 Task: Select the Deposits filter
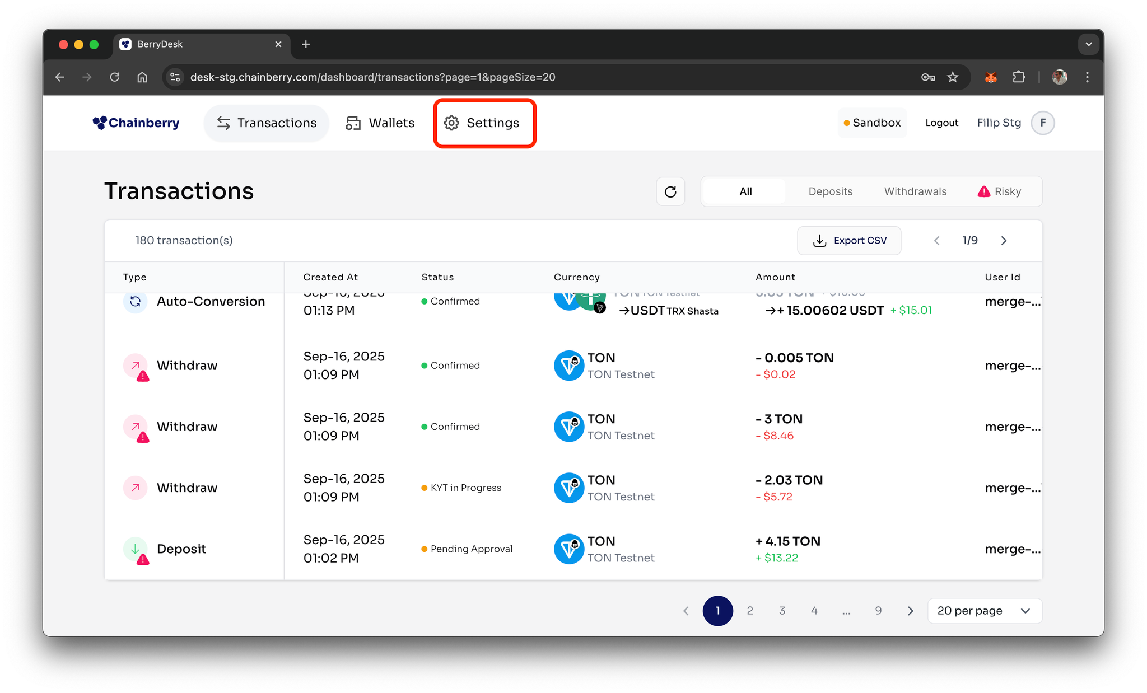[830, 191]
